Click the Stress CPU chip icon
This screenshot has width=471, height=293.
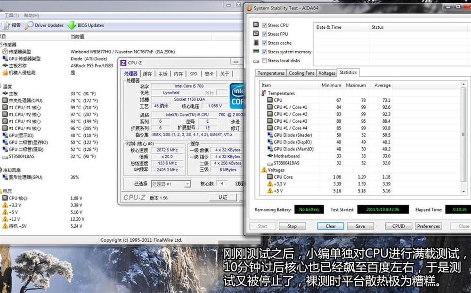tap(256, 24)
